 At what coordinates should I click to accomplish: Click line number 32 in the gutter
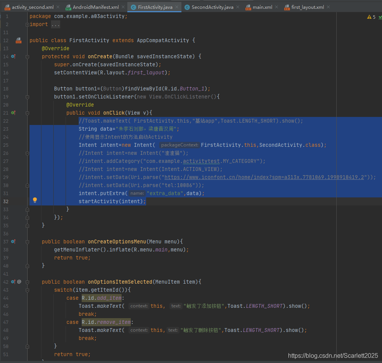click(6, 202)
